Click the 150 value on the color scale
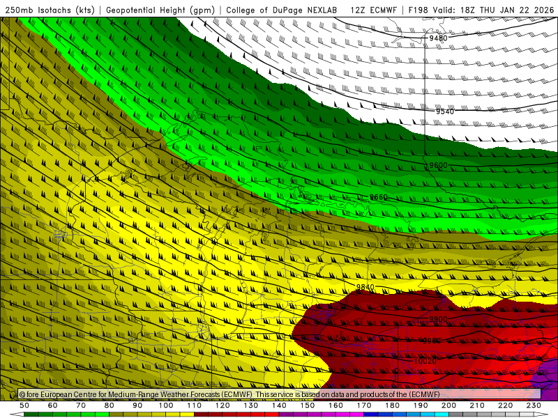 (x=308, y=405)
